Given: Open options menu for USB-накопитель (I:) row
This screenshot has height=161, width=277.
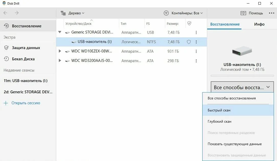Looking at the screenshot, I should [196, 42].
